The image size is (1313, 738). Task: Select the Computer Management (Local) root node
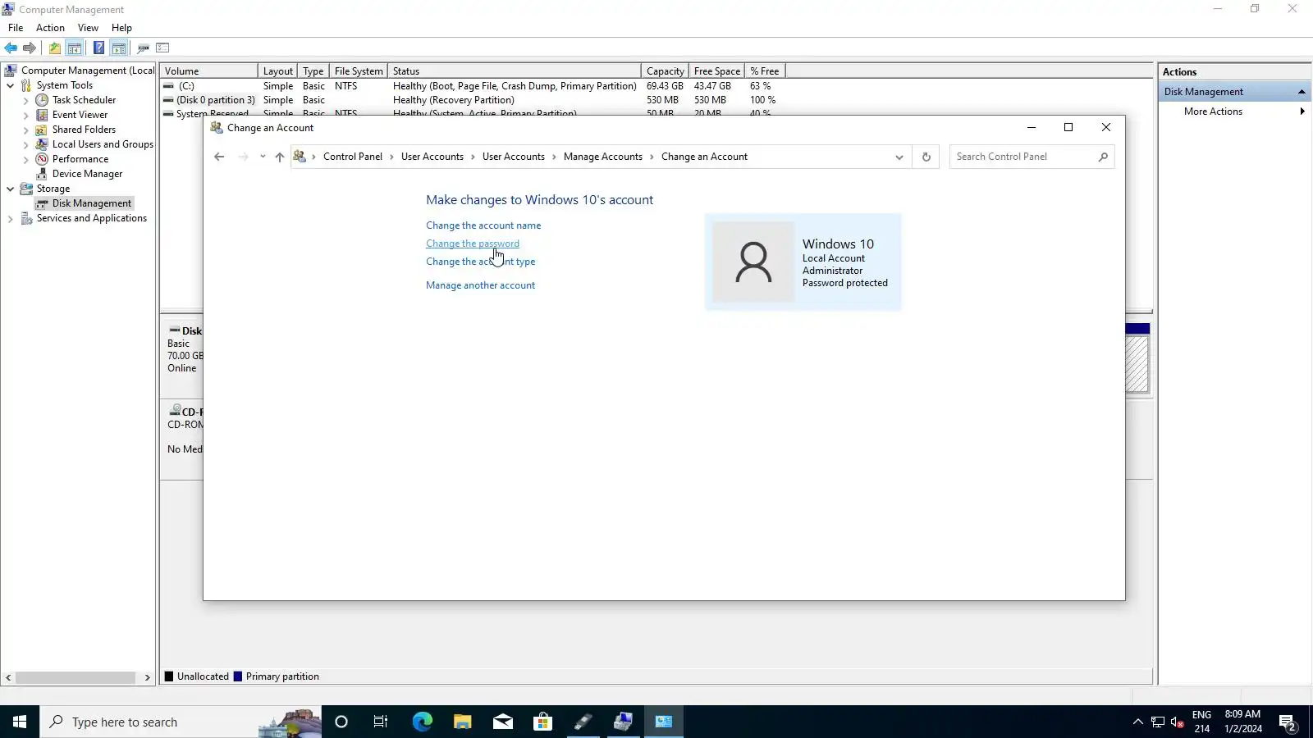point(87,71)
